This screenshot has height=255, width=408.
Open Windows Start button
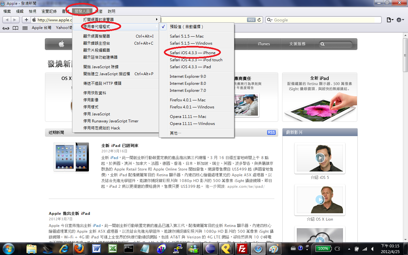point(9,249)
